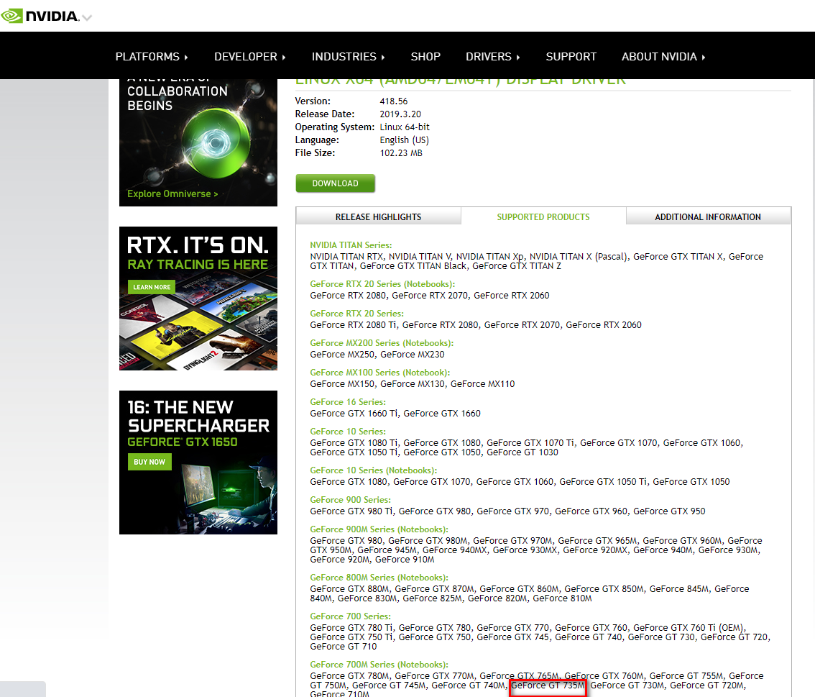
Task: Click the GeForce 900M Series (Notebooks) heading
Action: (379, 529)
